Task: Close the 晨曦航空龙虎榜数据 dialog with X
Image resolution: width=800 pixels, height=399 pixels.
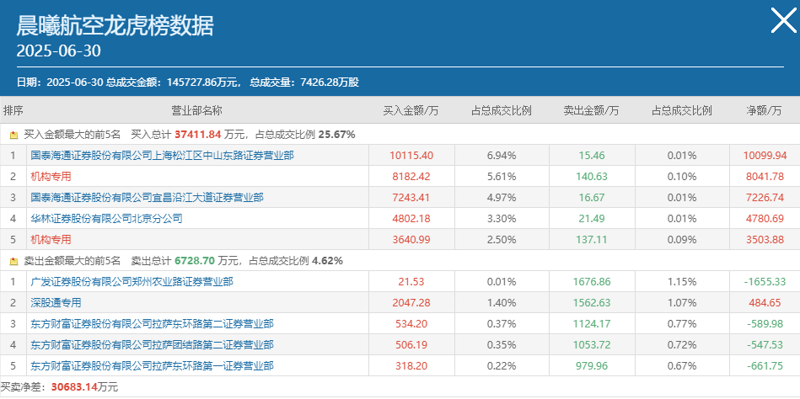Action: coord(783,21)
